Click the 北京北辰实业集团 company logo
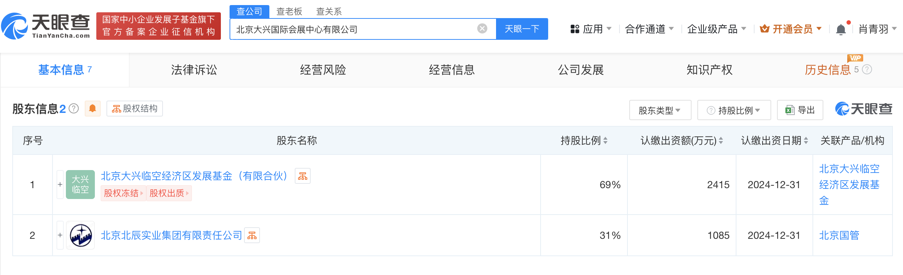The width and height of the screenshot is (903, 275). point(80,235)
